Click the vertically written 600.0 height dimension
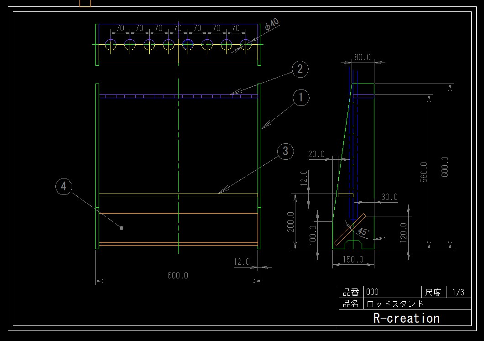Screen dimensions: 484x341 pos(445,167)
